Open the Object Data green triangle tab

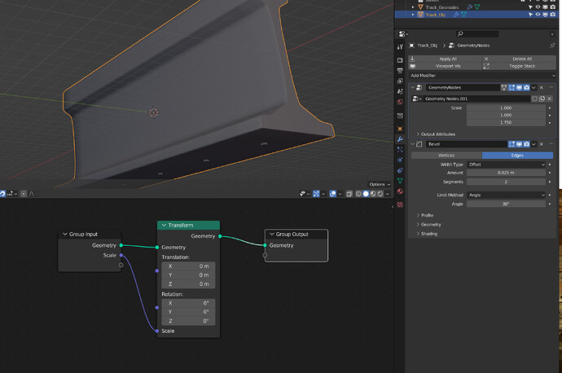coord(400,181)
